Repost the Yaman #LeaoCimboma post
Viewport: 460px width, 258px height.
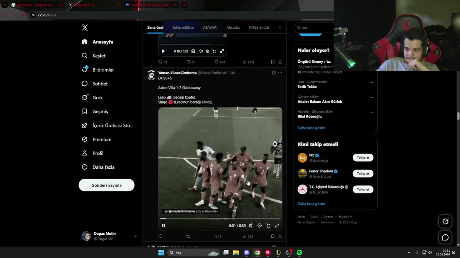click(188, 236)
